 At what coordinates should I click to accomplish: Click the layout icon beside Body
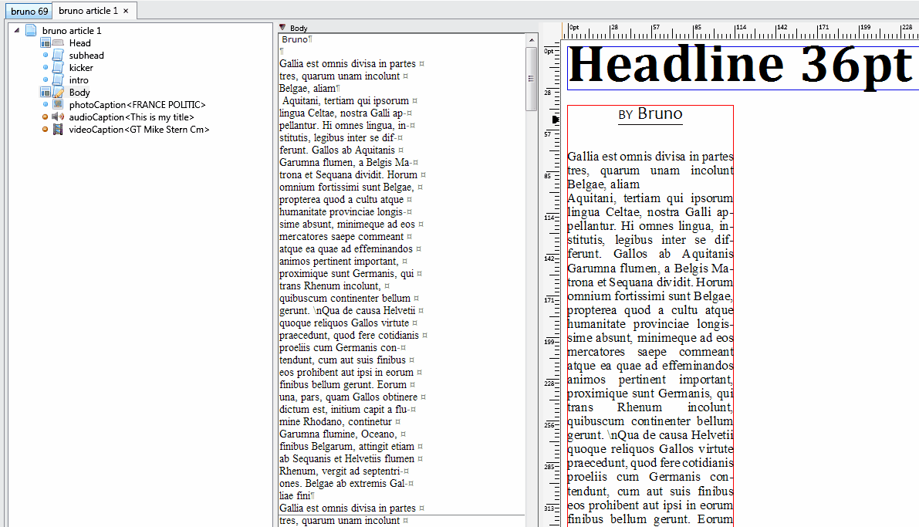point(46,92)
